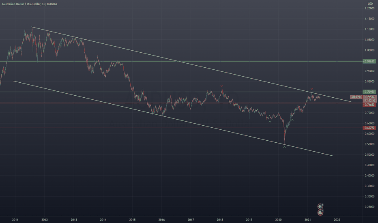Select the red down-arrow above the 2021 peak
Viewport: 378px width, 223px height.
tap(312, 89)
